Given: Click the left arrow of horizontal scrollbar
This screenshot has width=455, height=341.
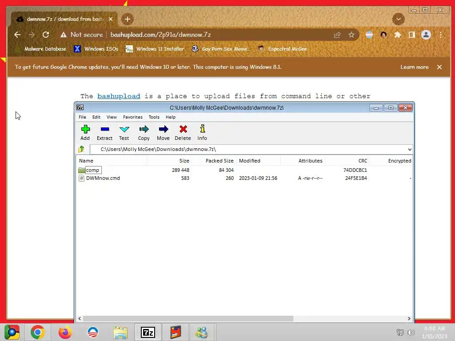Looking at the screenshot, I should (x=80, y=319).
